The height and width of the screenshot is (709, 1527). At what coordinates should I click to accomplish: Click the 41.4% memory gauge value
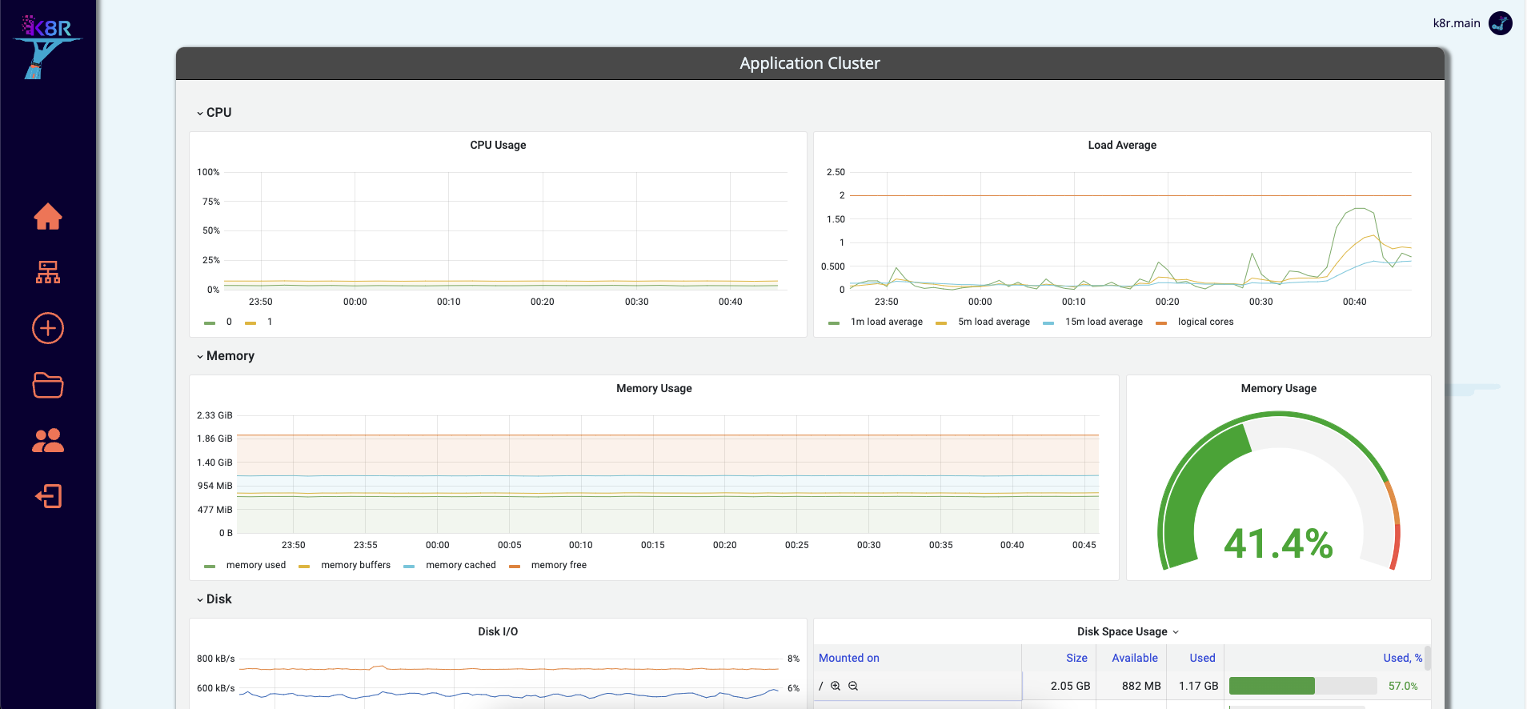1279,544
